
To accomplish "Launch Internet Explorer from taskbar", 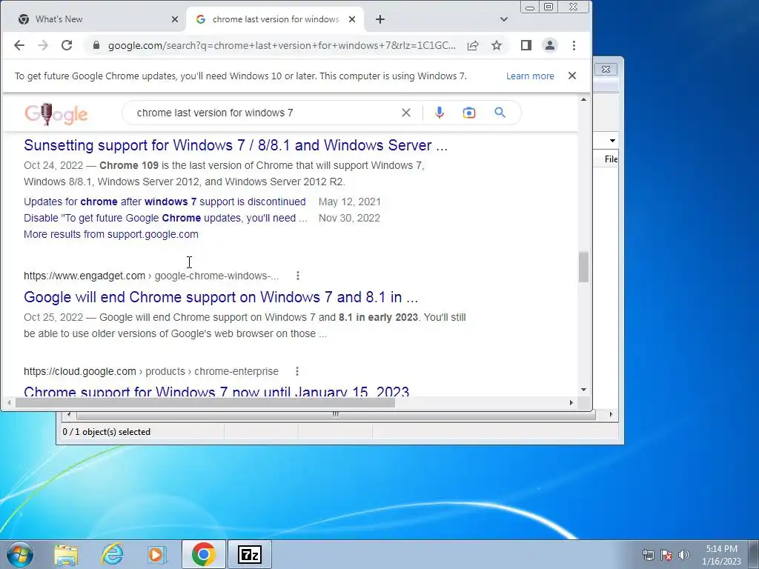I will tap(112, 554).
